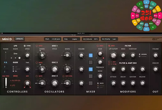Click the lower-row SUSTAIN envelope knob

coord(133,83)
